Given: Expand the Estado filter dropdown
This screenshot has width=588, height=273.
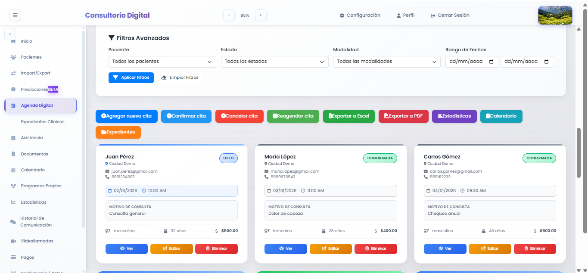Looking at the screenshot, I should pyautogui.click(x=275, y=62).
